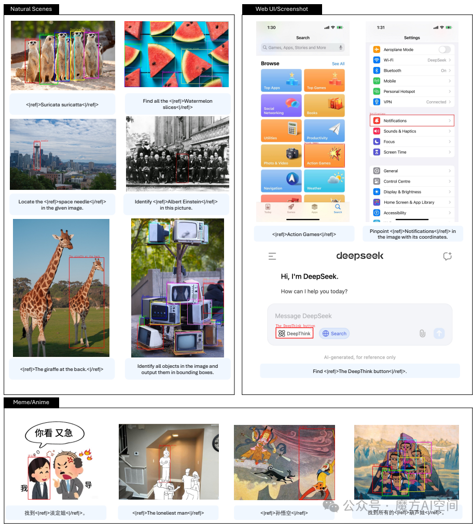This screenshot has height=524, width=473.
Task: Expand the Mobile row chevron
Action: (450, 81)
